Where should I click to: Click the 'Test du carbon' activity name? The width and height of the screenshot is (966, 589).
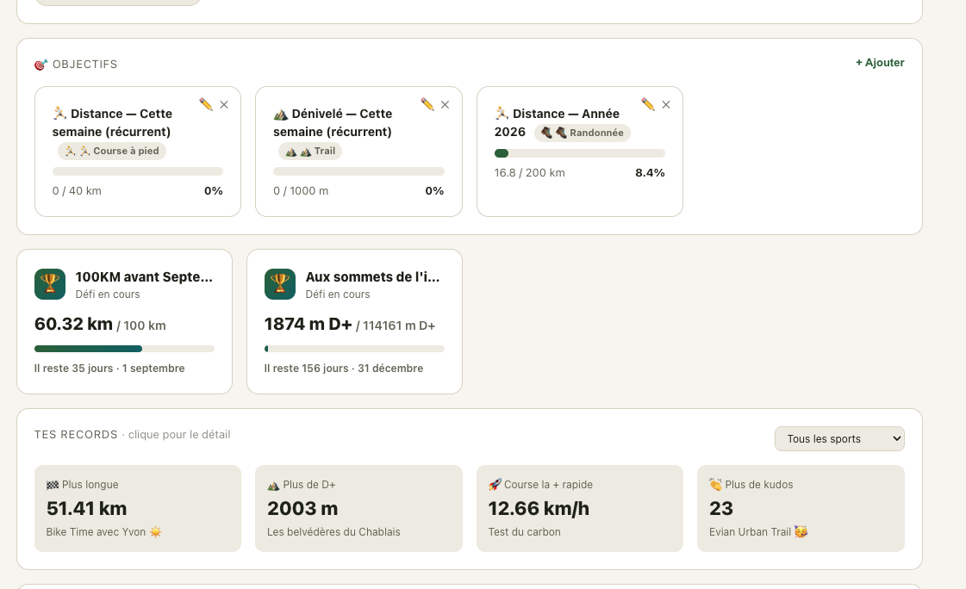tap(524, 532)
